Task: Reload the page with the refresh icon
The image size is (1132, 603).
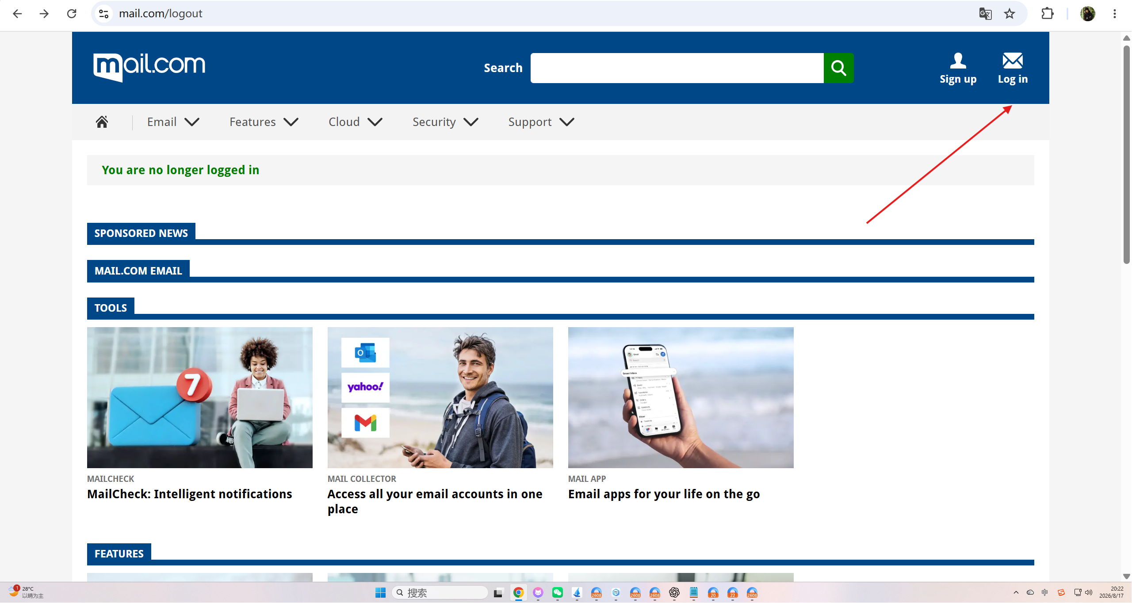Action: 72,14
